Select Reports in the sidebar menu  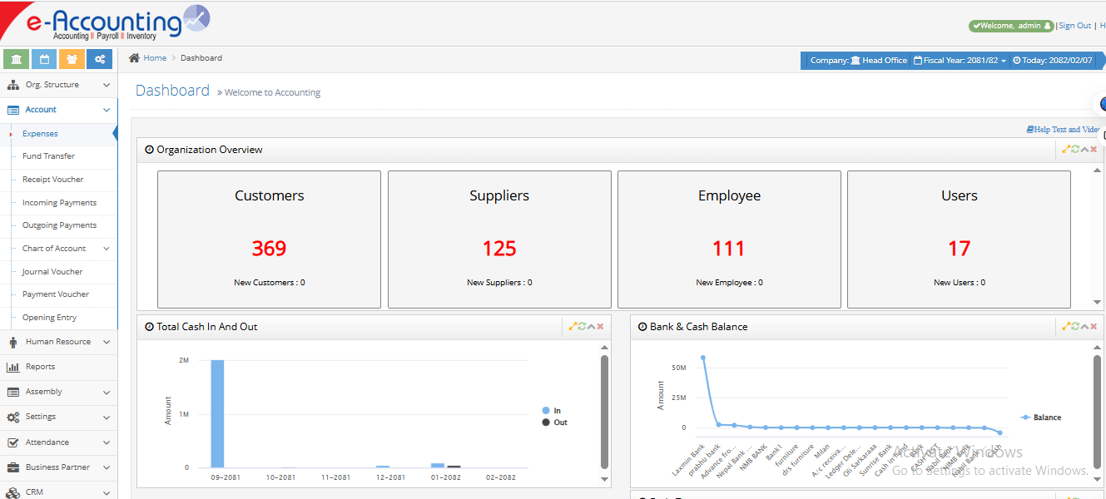(40, 367)
